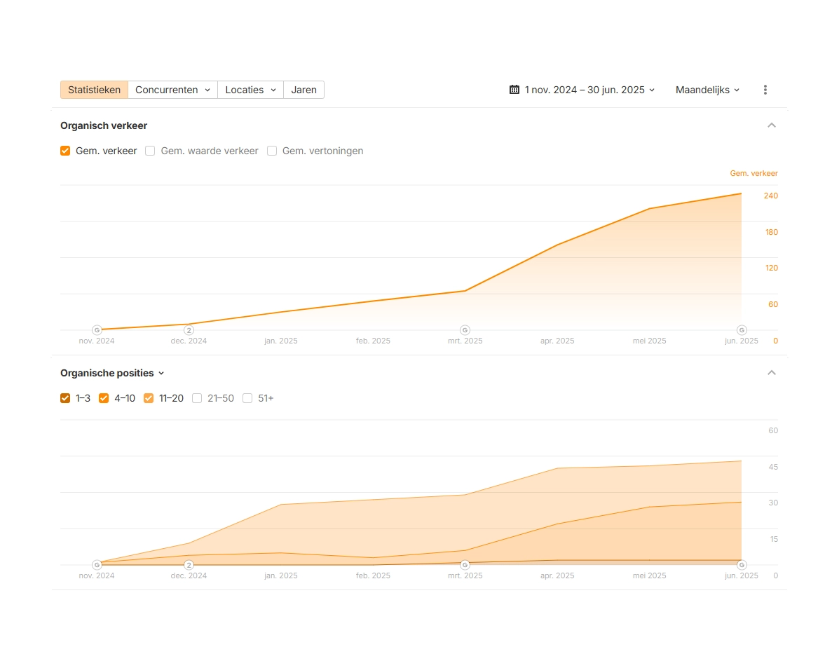The height and width of the screenshot is (668, 839).
Task: Click the Google update marker at mrt. 2025 on traffic chart
Action: tap(464, 330)
